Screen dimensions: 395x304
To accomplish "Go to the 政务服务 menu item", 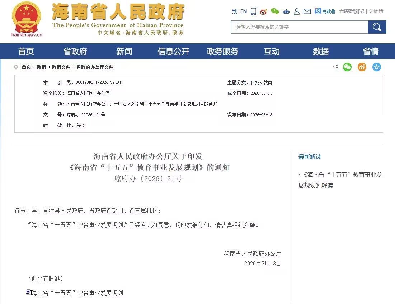I will click(x=222, y=51).
